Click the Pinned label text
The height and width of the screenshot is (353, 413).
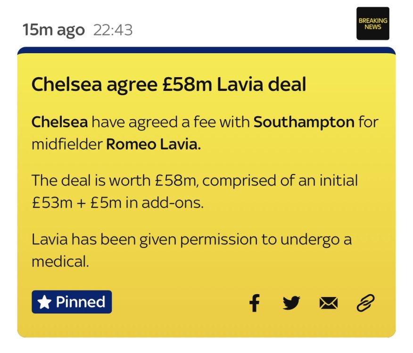(x=80, y=302)
